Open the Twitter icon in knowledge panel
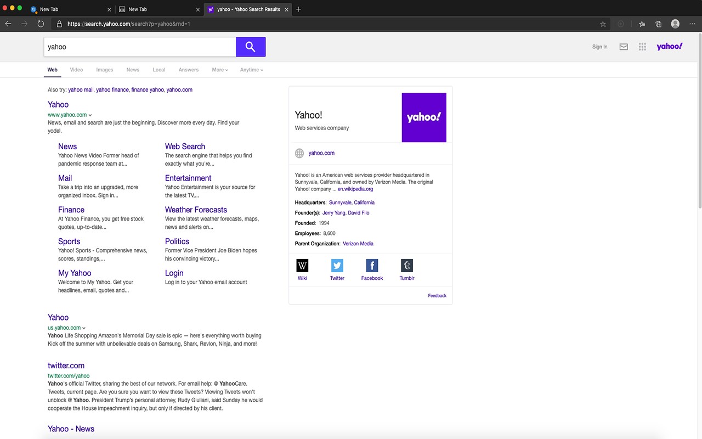Viewport: 702px width, 439px height. tap(337, 266)
